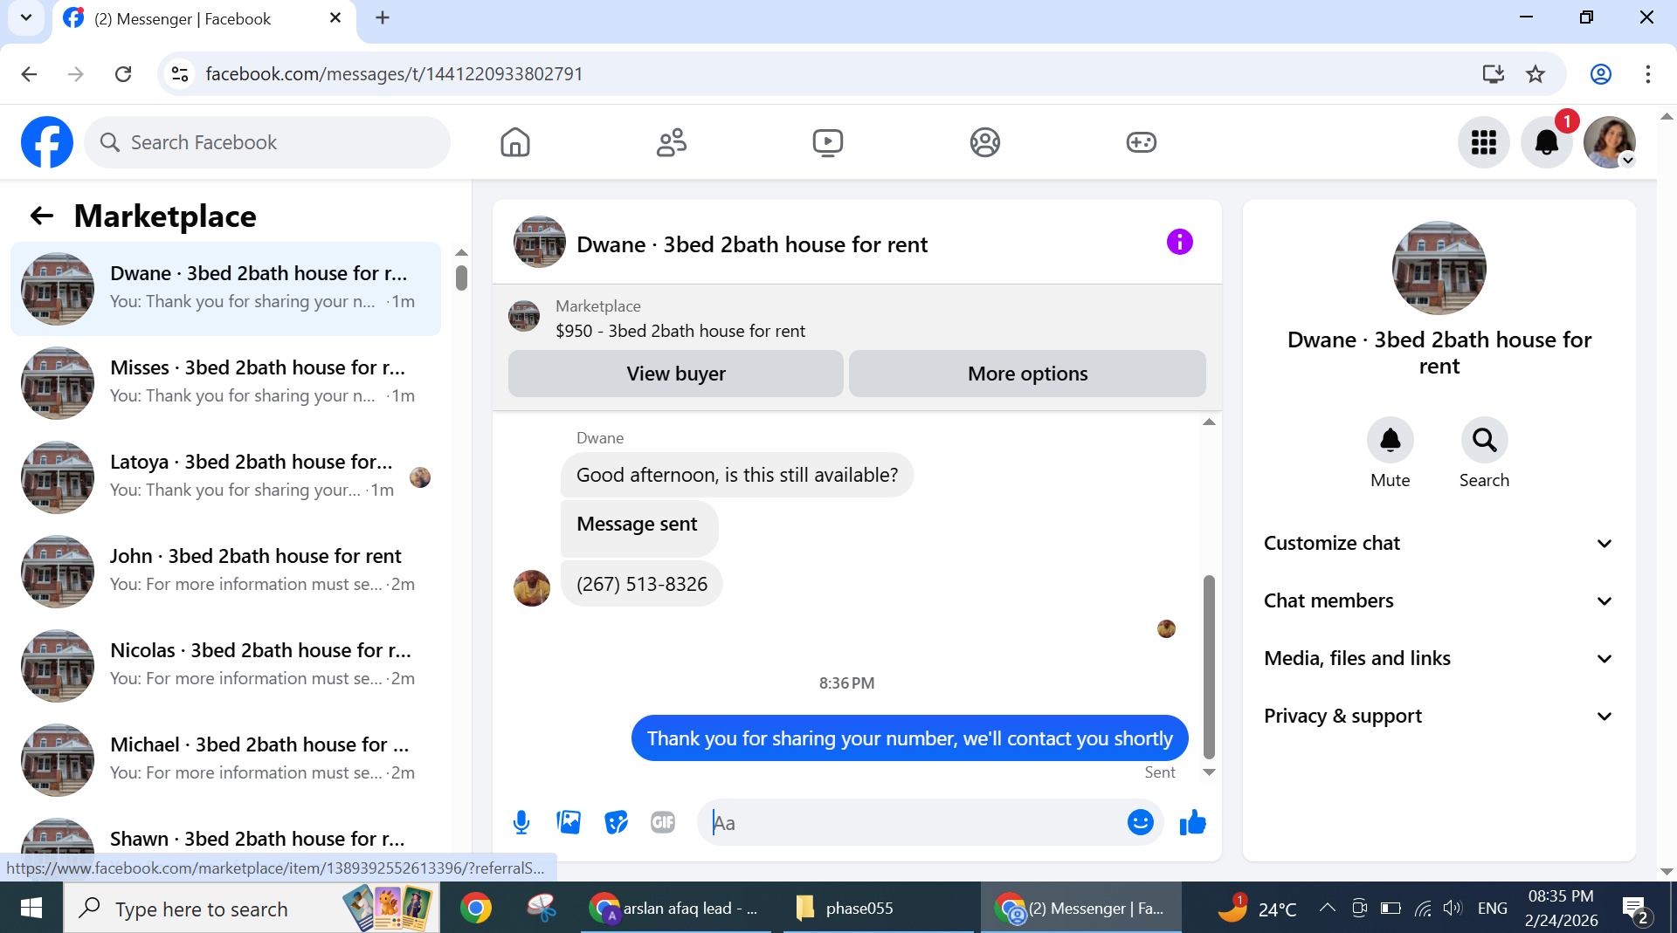1677x933 pixels.
Task: Record a voice clip microphone icon
Action: 521,822
